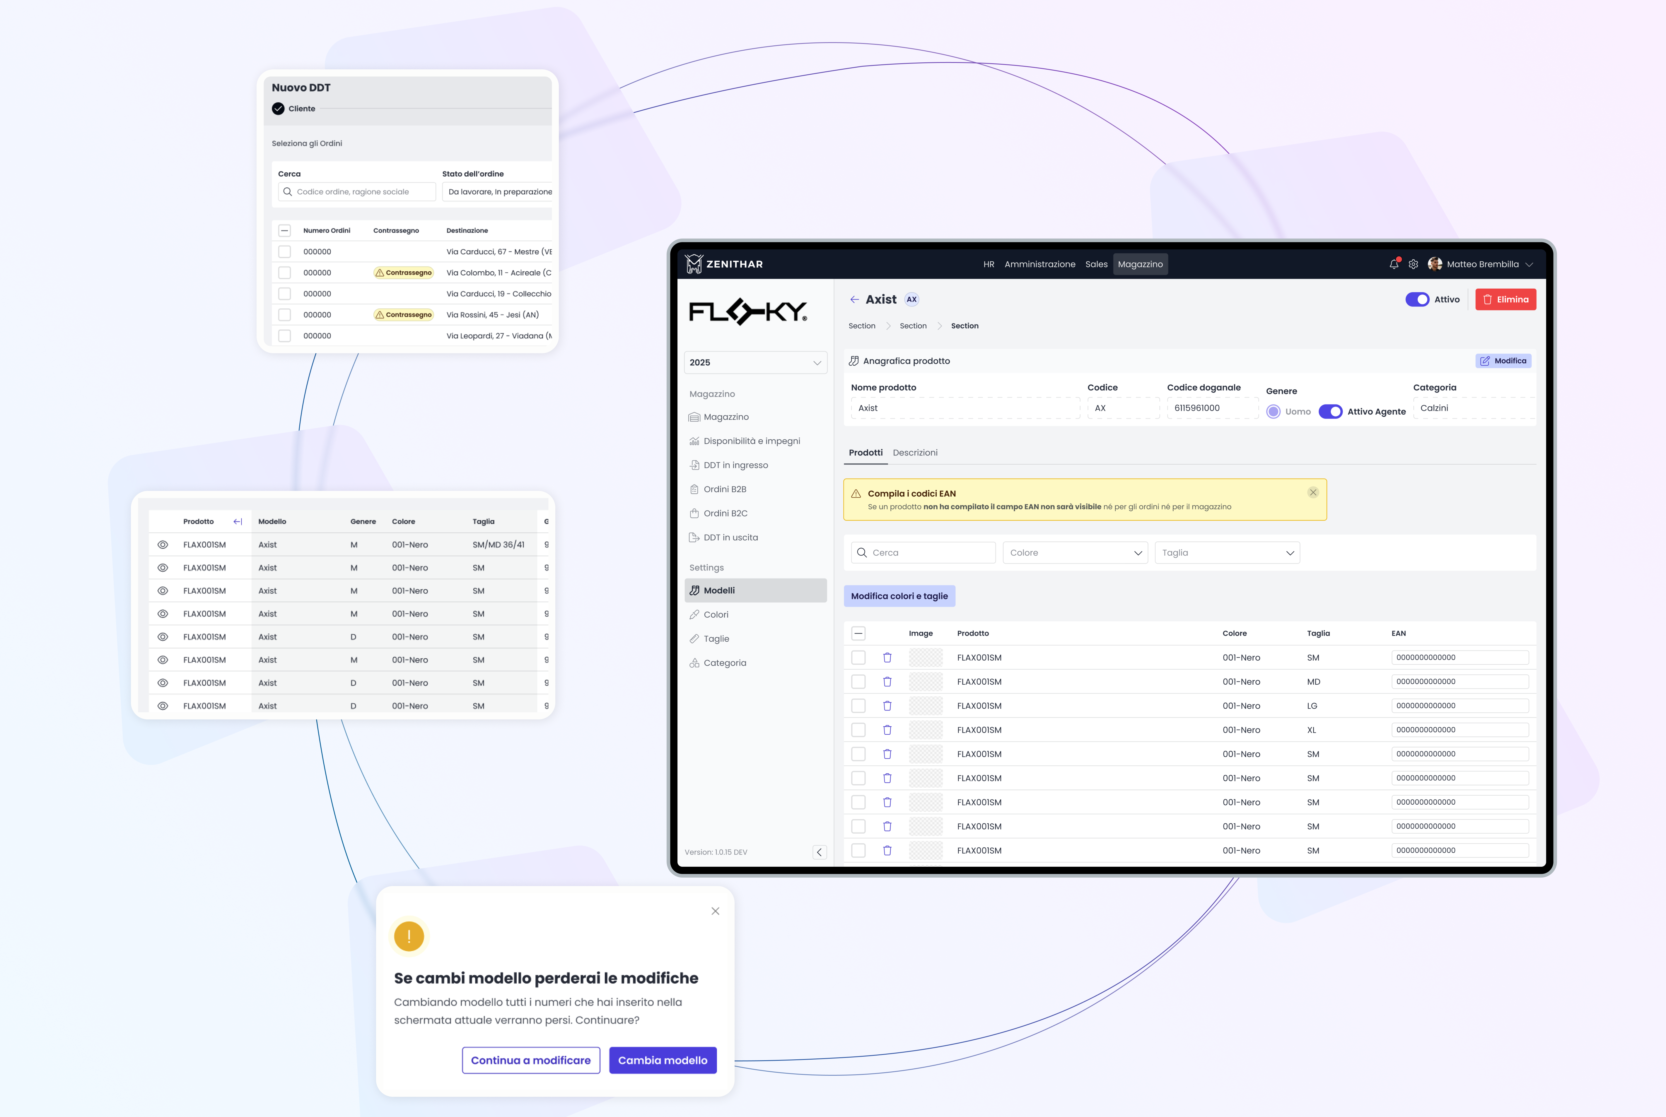Go back using the arrow beside Axist

(x=854, y=300)
